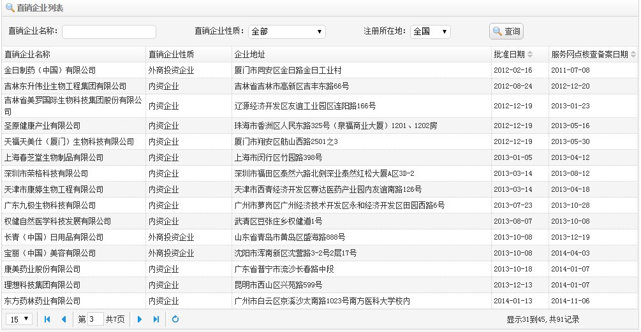Screen dimensions: 641x332
Task: Click filing date 2012-12-20
Action: pos(570,86)
